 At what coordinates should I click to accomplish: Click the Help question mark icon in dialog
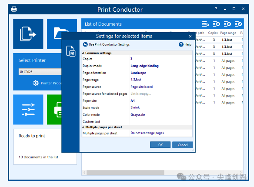[181, 44]
